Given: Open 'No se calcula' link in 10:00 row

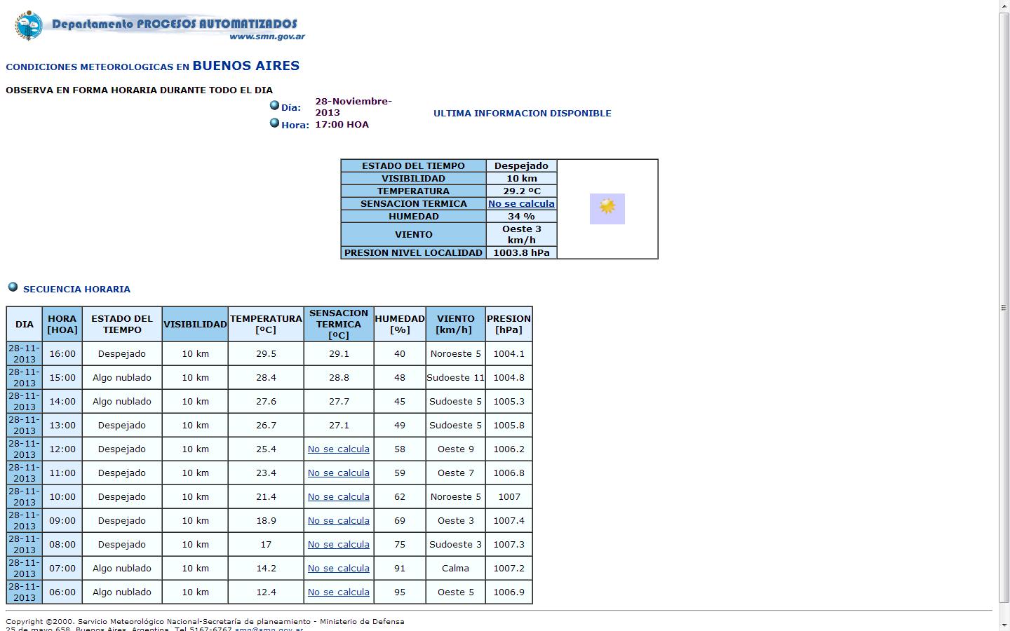Looking at the screenshot, I should [339, 496].
